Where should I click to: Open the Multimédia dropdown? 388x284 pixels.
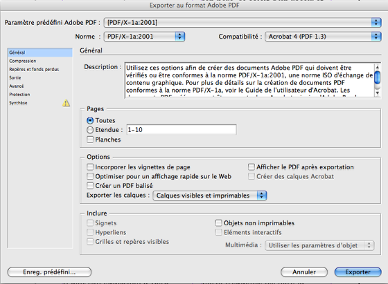pyautogui.click(x=319, y=245)
